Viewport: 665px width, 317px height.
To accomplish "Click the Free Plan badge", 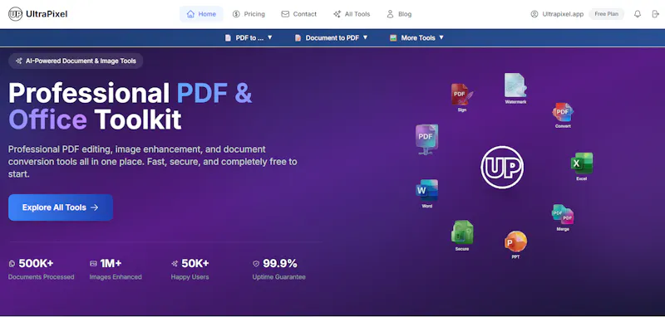I will click(x=607, y=14).
